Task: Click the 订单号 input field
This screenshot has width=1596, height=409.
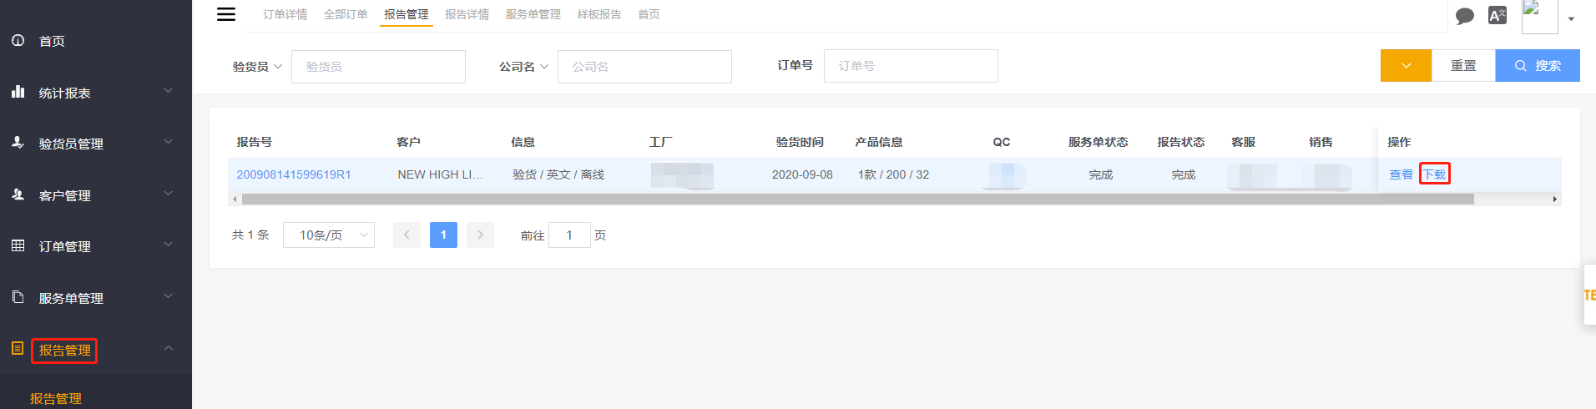Action: [911, 66]
